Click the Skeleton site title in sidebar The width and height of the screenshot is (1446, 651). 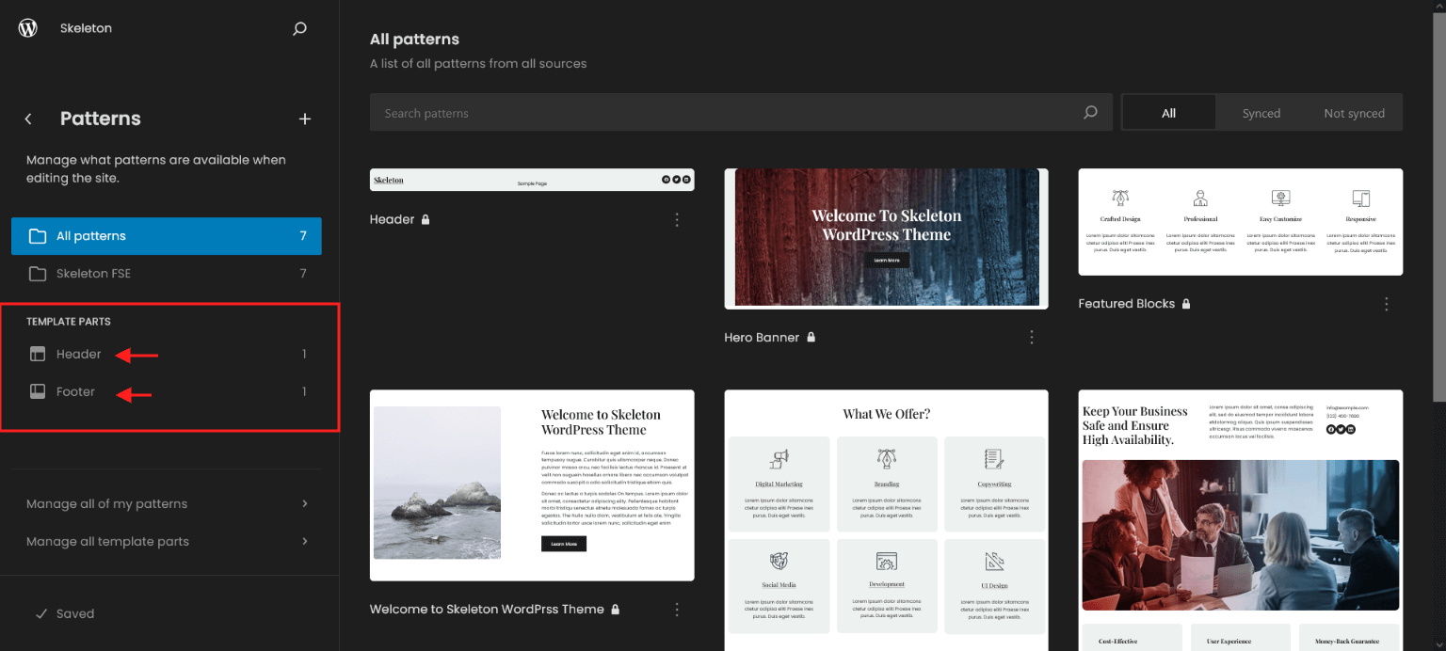click(86, 28)
